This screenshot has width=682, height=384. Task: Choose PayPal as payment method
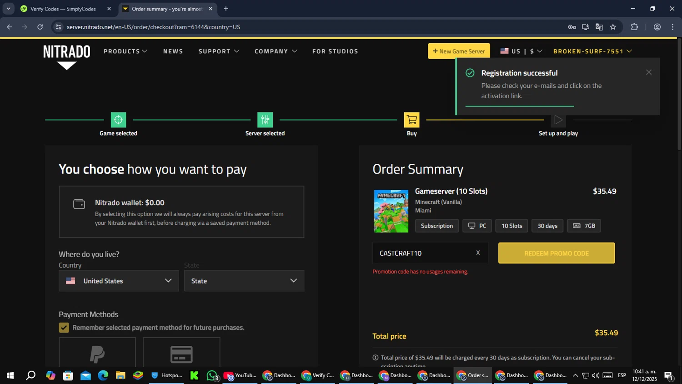coord(97,353)
